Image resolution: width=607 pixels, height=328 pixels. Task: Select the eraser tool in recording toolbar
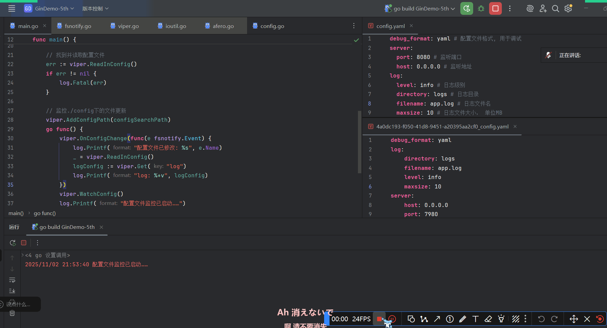point(488,319)
